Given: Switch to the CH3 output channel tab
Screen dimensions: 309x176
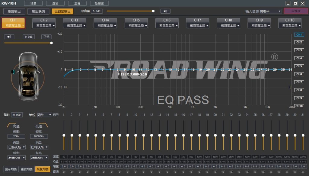Looking at the screenshot, I should [x=75, y=20].
